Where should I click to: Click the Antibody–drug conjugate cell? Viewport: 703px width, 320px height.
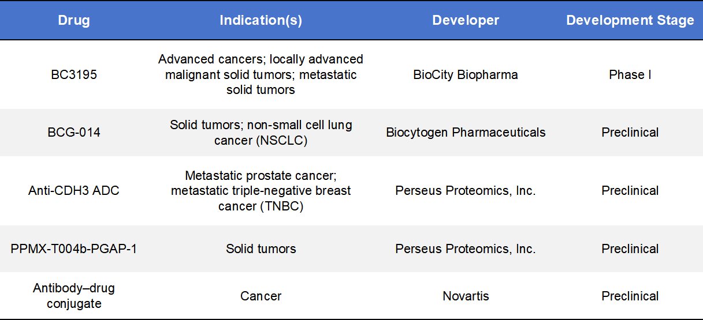click(74, 296)
